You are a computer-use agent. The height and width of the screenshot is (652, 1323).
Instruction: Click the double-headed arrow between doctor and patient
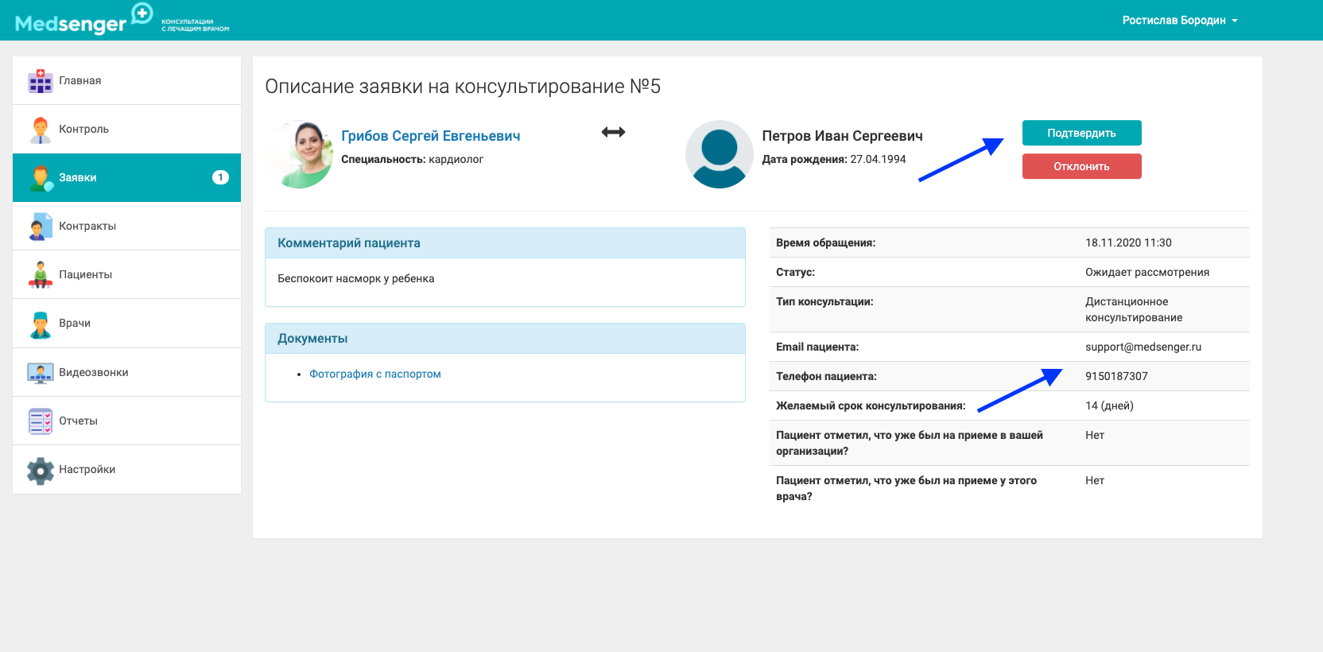[x=613, y=132]
